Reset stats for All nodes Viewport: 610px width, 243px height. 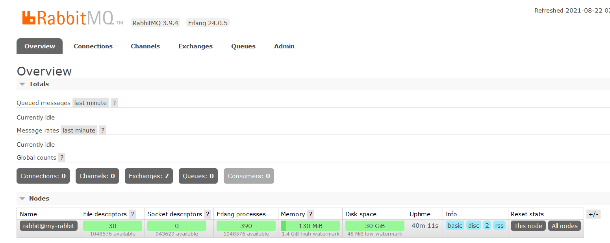click(x=564, y=226)
